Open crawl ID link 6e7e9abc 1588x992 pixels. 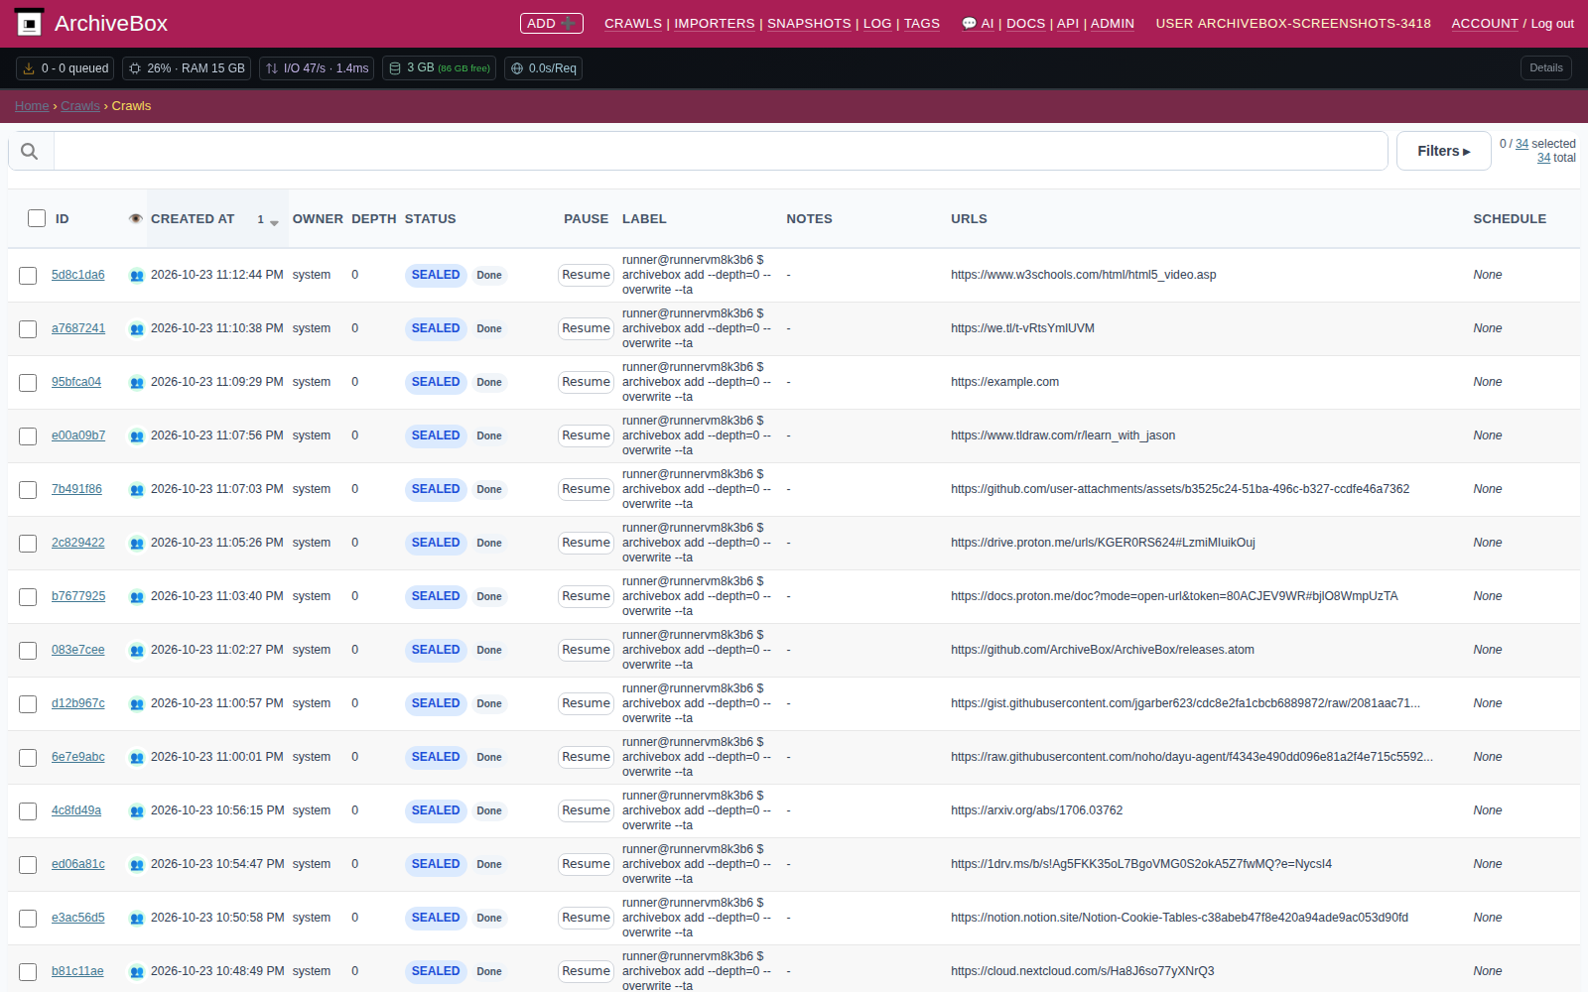coord(78,757)
